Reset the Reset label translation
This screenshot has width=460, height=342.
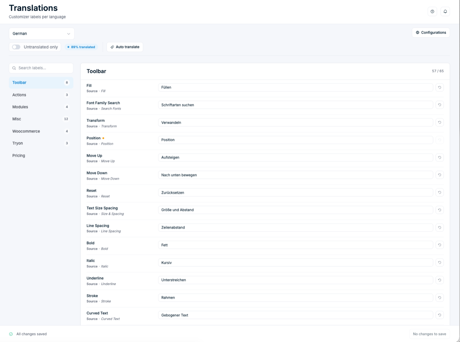point(440,192)
